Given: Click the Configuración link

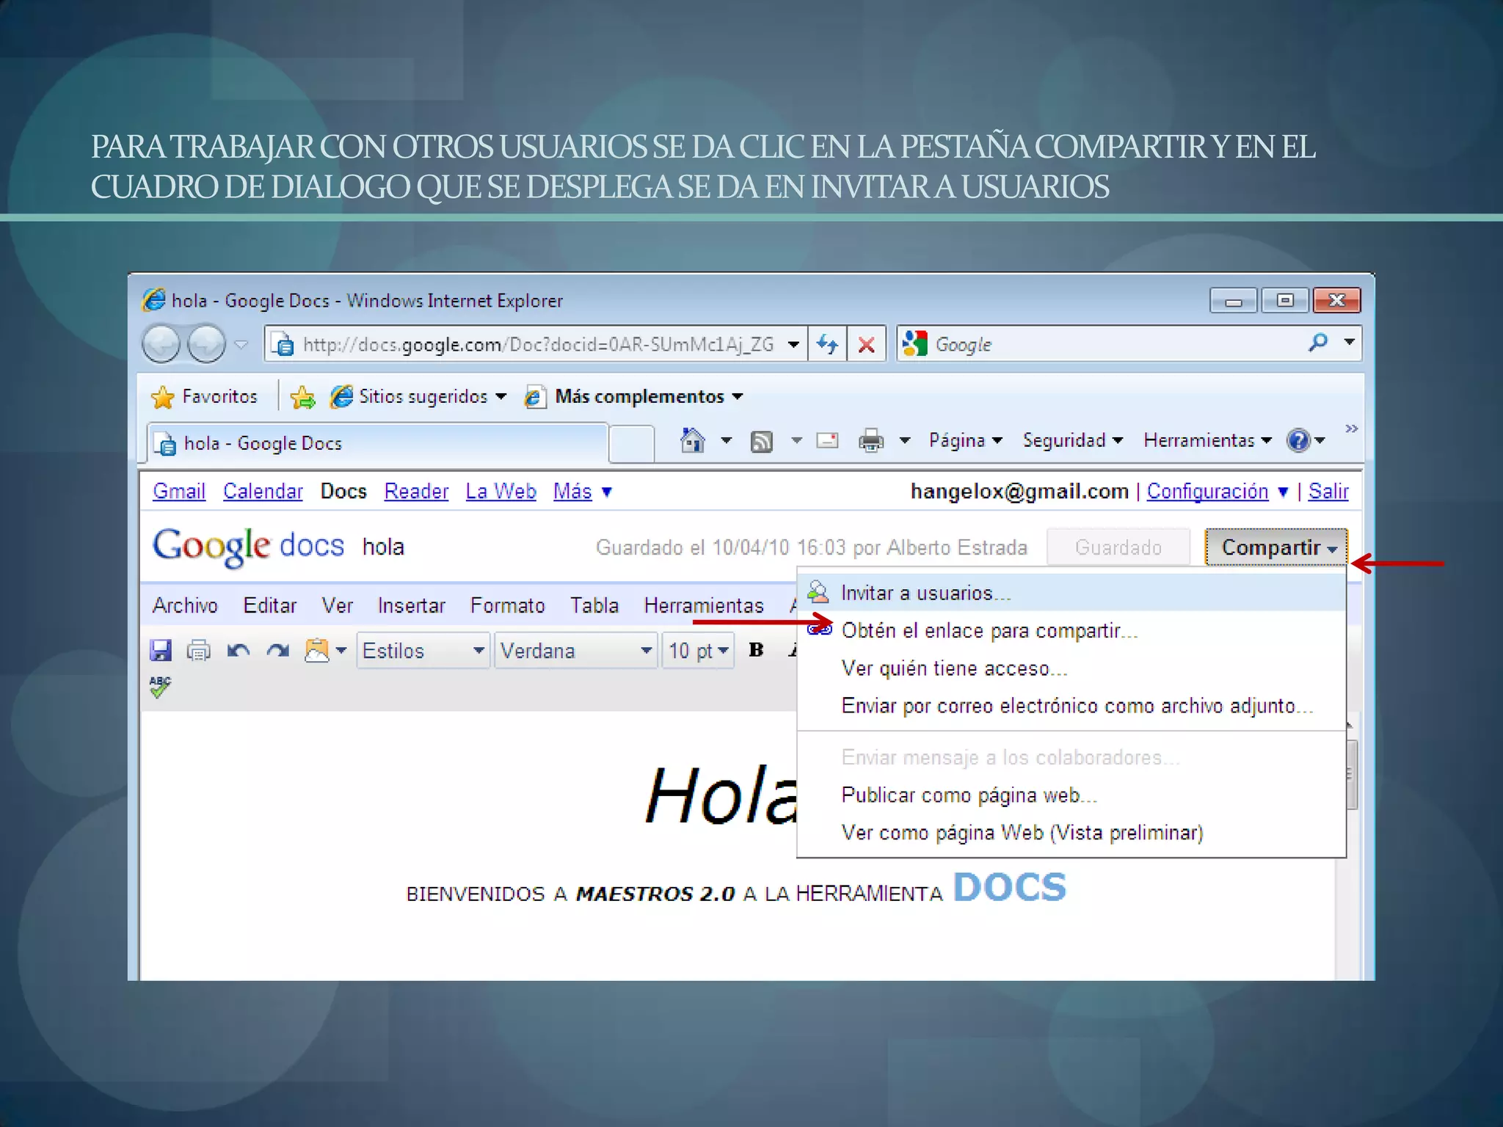Looking at the screenshot, I should pos(1207,492).
